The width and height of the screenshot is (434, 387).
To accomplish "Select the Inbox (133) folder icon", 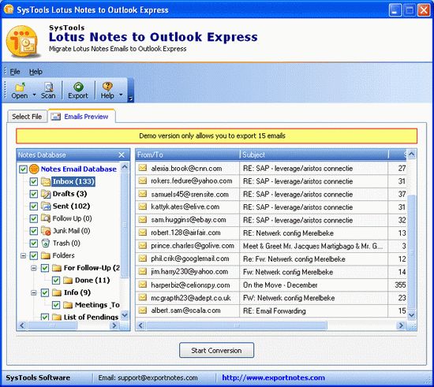I will click(46, 181).
